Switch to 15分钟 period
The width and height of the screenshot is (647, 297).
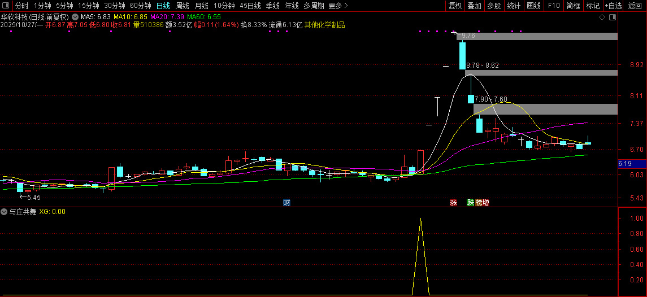click(89, 6)
